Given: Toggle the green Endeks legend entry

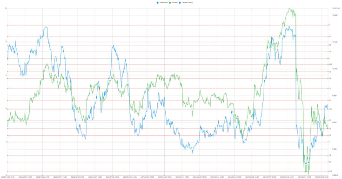Looking at the screenshot, I should [x=174, y=3].
